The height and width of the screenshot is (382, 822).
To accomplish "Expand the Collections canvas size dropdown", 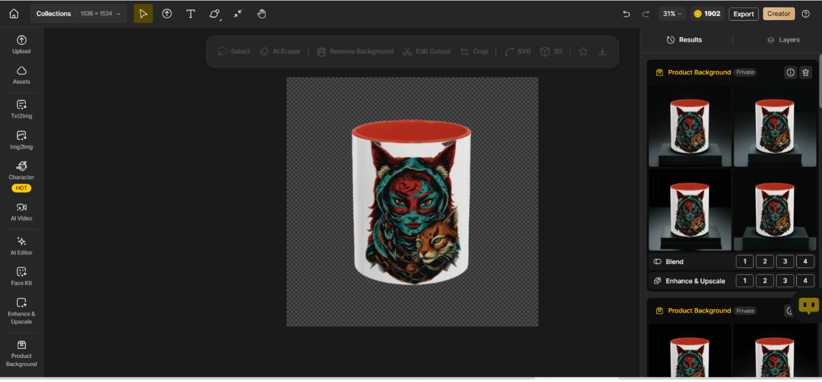I will point(79,14).
